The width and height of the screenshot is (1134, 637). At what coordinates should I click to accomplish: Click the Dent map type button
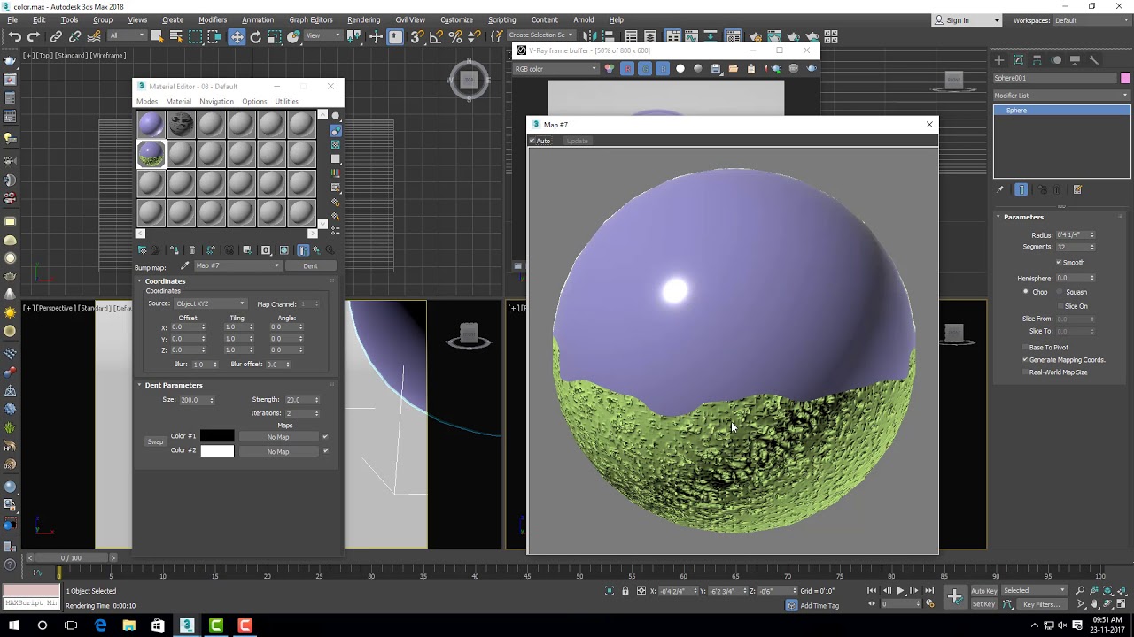(x=310, y=265)
